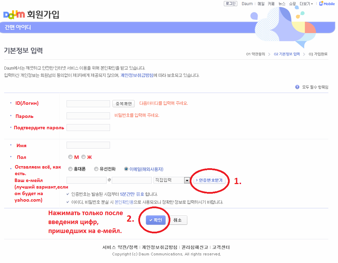338x263 pixels.
Task: Click the 다음아이디를 입력해 주세요 hint
Action: (x=163, y=103)
